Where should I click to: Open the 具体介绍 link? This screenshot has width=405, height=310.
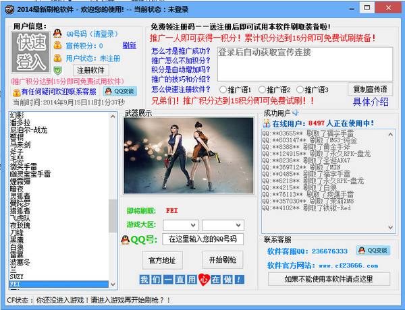click(371, 102)
